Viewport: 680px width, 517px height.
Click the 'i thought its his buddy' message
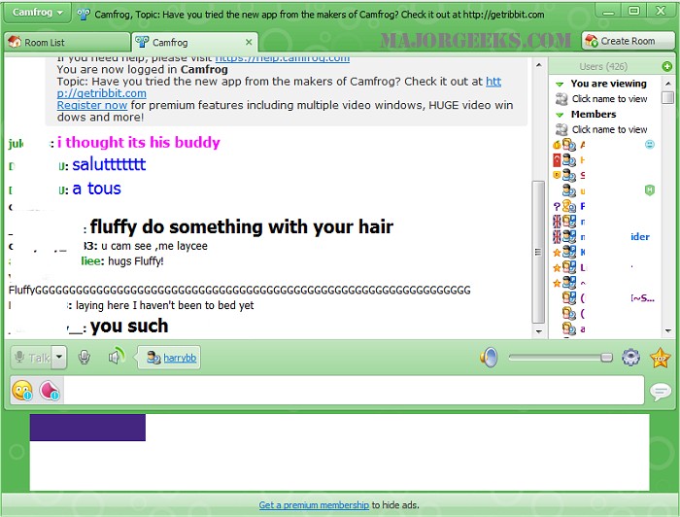[139, 142]
